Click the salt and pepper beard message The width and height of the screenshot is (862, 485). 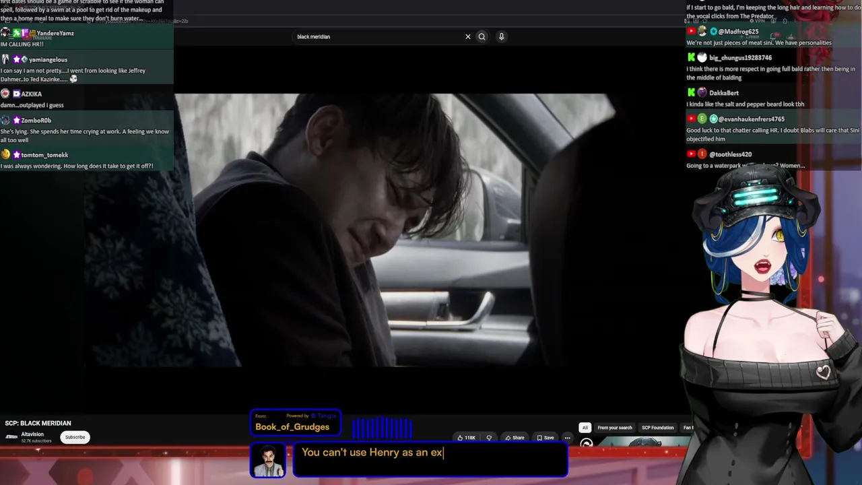tap(745, 104)
